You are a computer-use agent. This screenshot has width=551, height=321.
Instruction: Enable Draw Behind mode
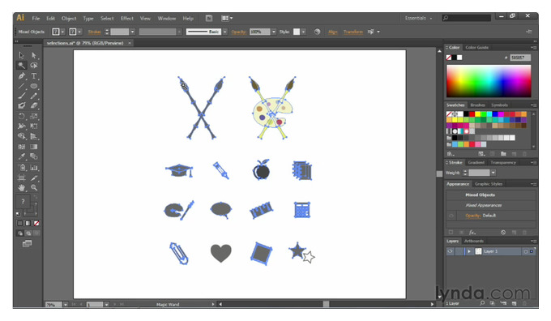pyautogui.click(x=28, y=233)
